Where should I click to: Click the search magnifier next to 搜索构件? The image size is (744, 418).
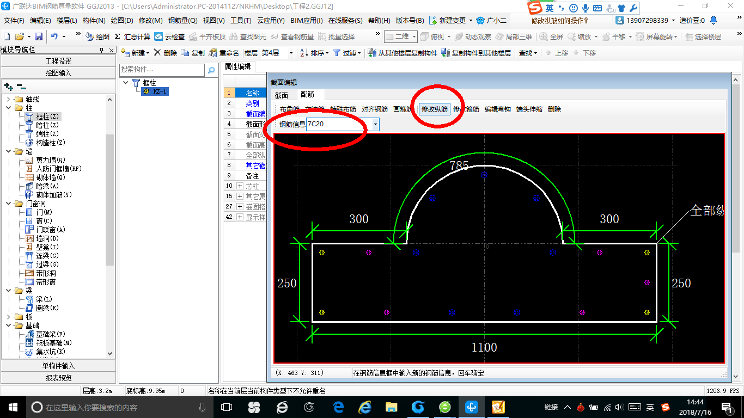211,70
